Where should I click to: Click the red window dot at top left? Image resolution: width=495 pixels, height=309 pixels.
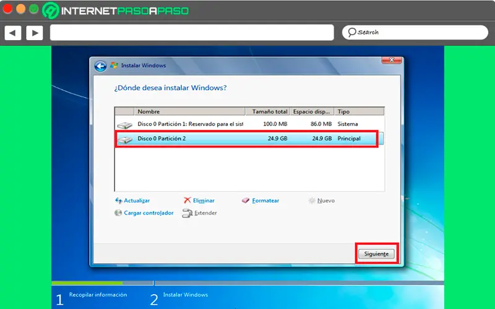[7, 9]
